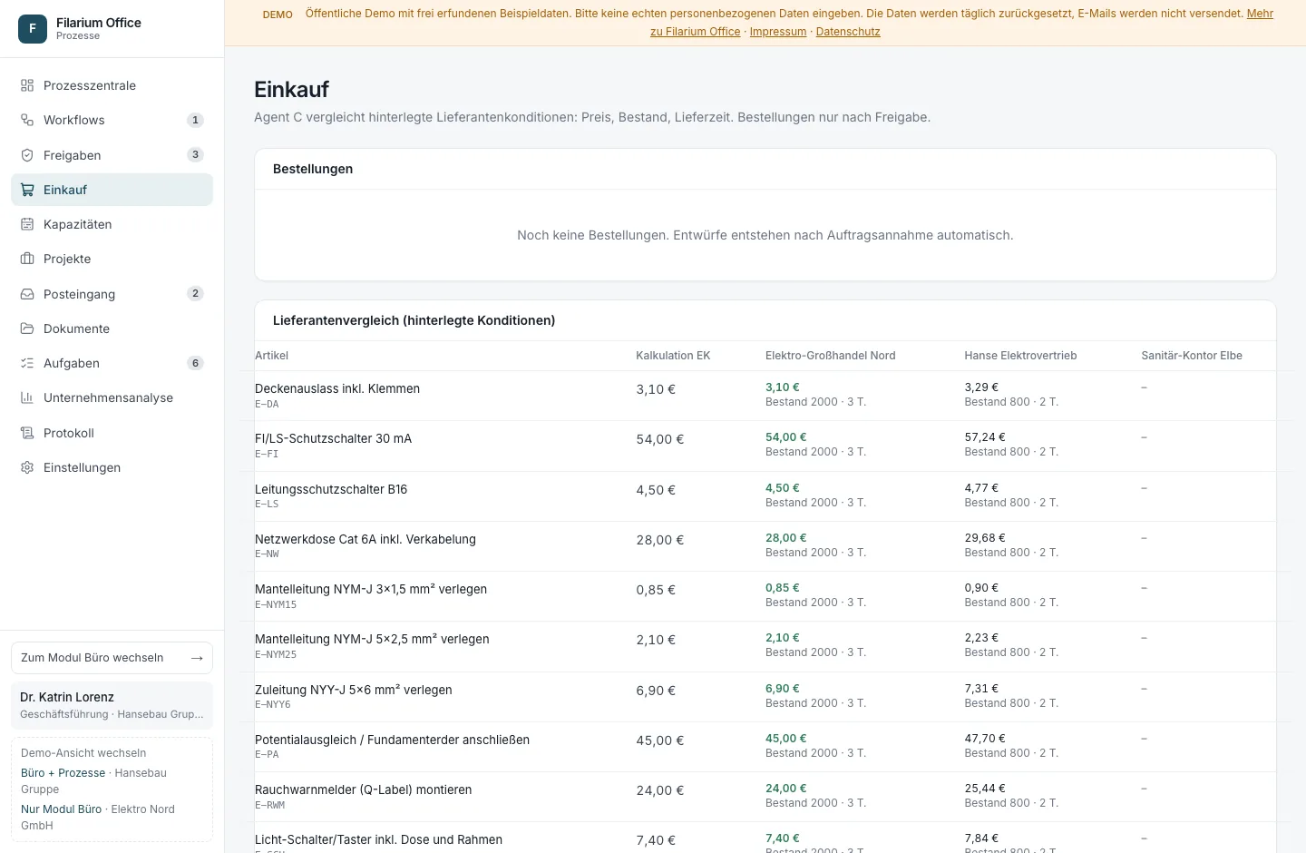Click the Unternehmensanalyse chart icon
Viewport: 1306px width, 853px height.
coord(27,397)
